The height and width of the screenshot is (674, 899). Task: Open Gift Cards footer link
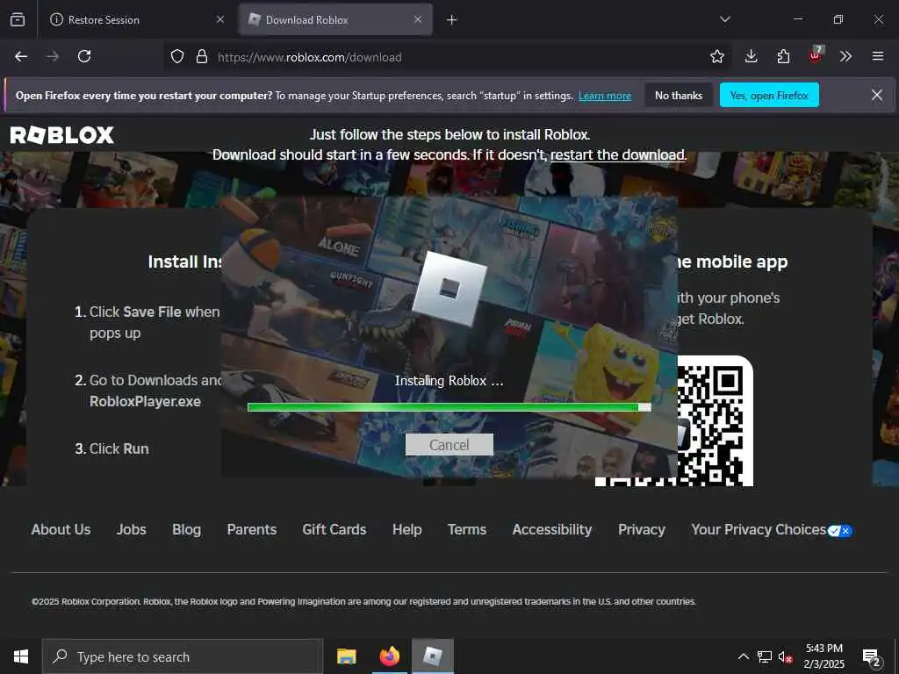click(x=334, y=529)
